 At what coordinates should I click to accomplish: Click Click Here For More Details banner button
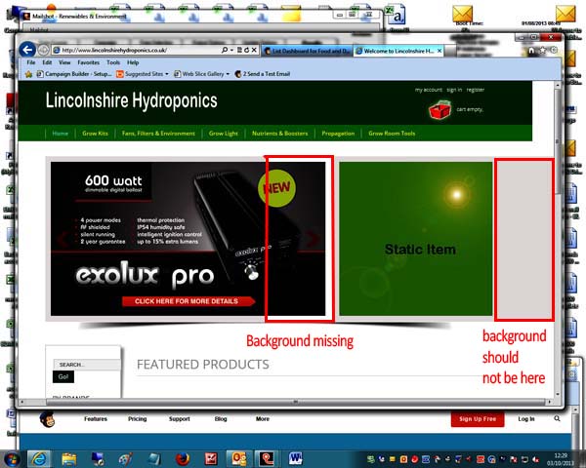pos(188,301)
